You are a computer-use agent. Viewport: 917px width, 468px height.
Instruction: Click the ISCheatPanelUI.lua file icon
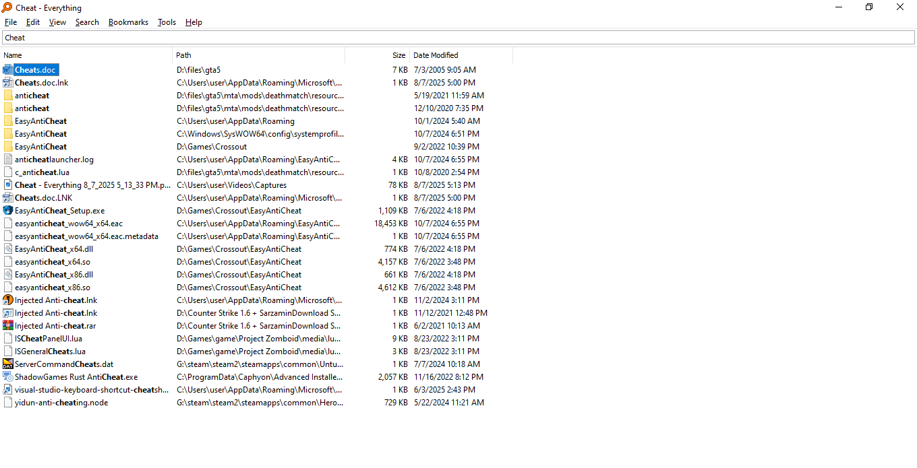(8, 339)
